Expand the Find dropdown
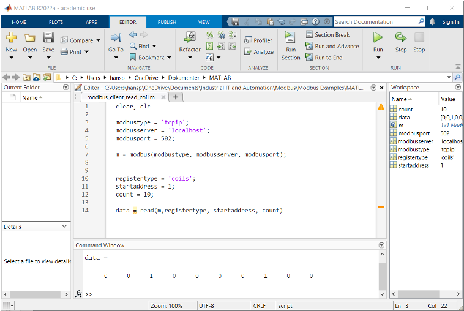 154,46
